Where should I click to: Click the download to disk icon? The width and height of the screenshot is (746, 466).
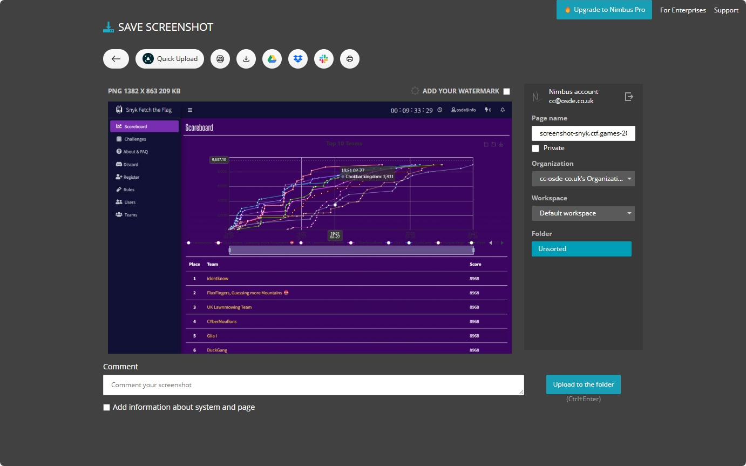coord(246,59)
